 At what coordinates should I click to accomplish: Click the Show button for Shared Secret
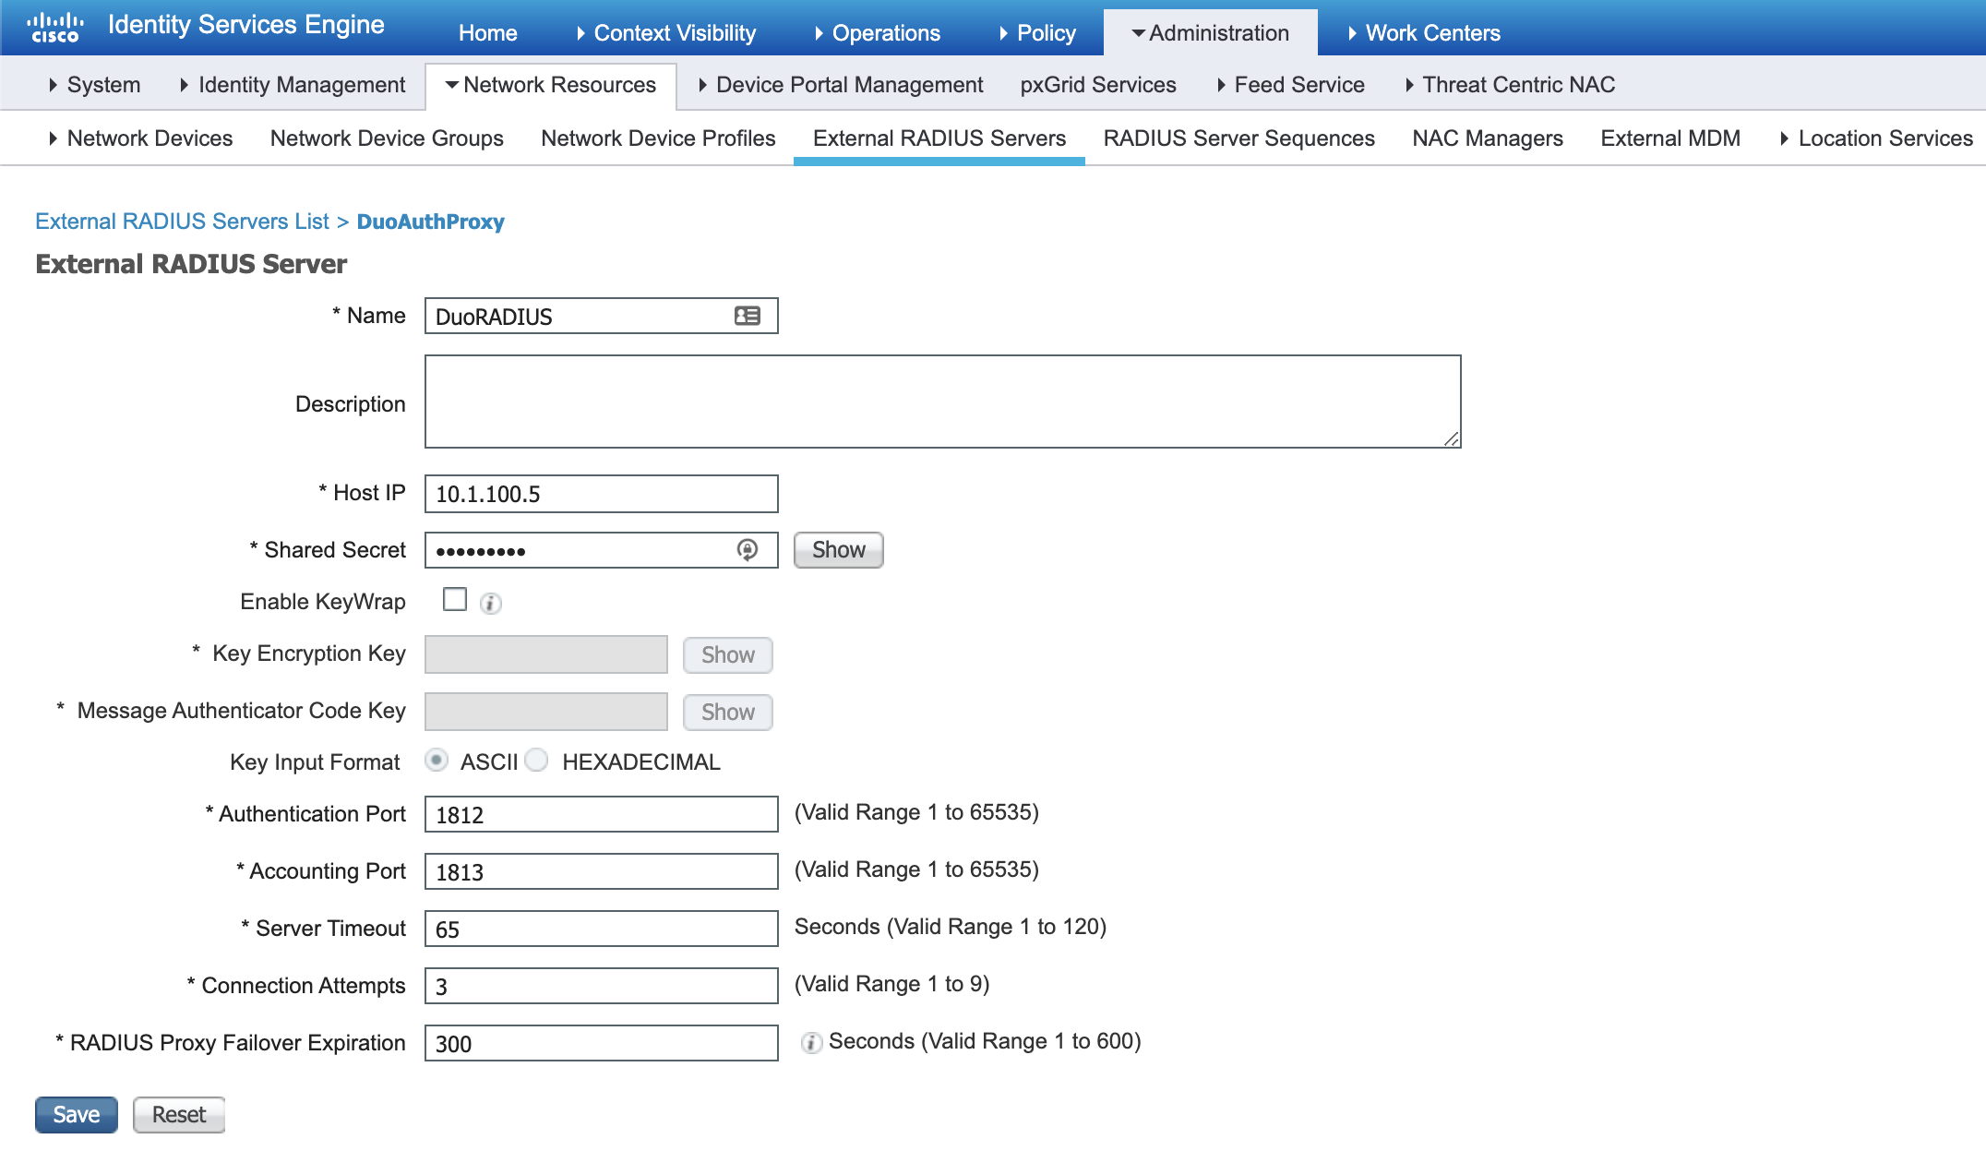tap(837, 549)
